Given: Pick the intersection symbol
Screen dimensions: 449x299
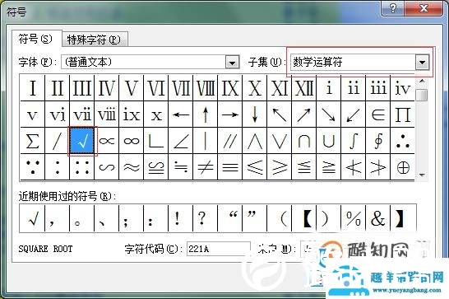Looking at the screenshot, I should 303,141.
